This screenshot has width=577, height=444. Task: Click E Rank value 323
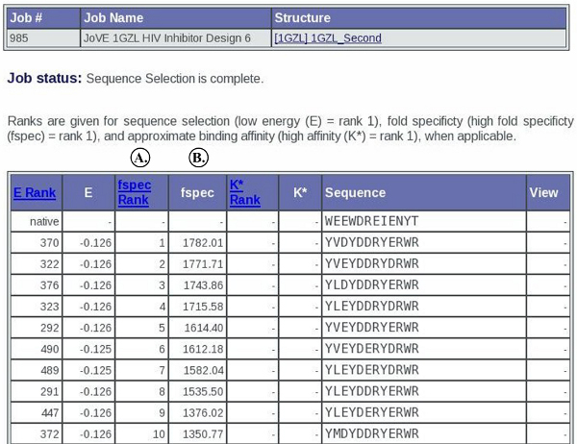click(x=50, y=307)
